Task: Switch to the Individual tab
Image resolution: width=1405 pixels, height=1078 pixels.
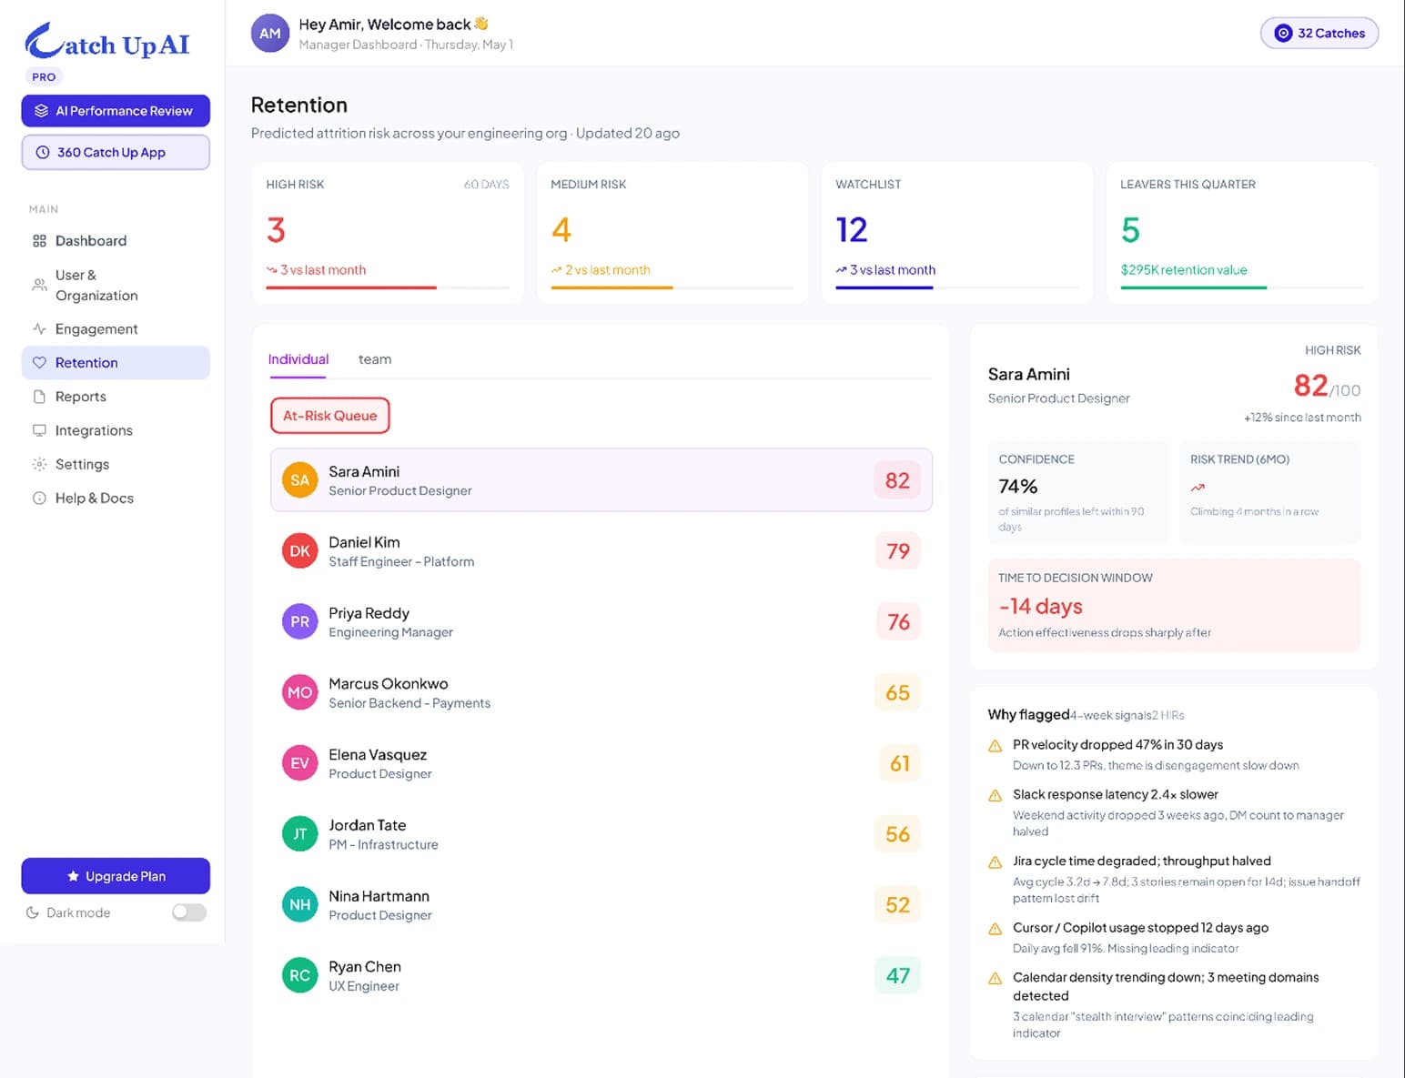Action: [x=298, y=359]
